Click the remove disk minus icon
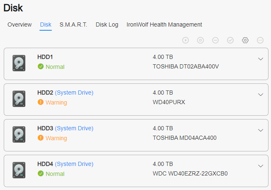The height and width of the screenshot is (190, 271). (215, 40)
